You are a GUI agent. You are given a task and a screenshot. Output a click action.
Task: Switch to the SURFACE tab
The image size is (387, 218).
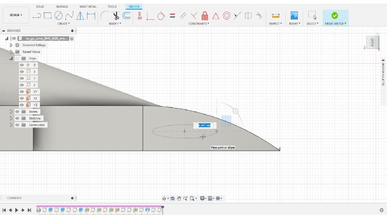62,6
